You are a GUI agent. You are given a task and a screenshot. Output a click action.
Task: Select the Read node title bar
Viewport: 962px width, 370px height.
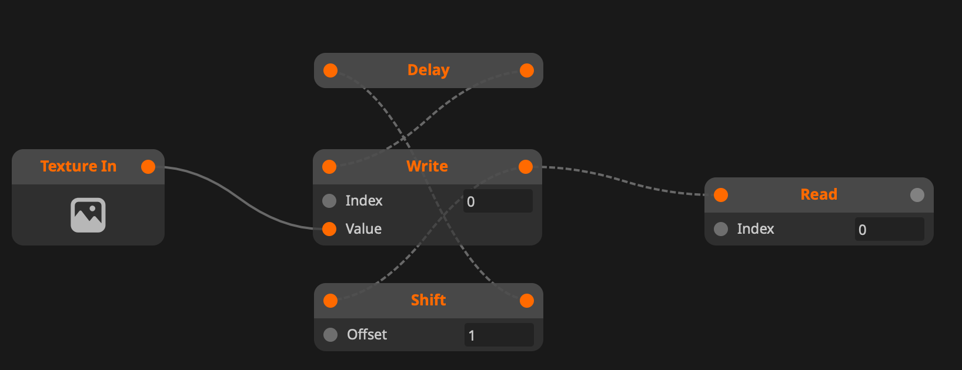pyautogui.click(x=819, y=195)
